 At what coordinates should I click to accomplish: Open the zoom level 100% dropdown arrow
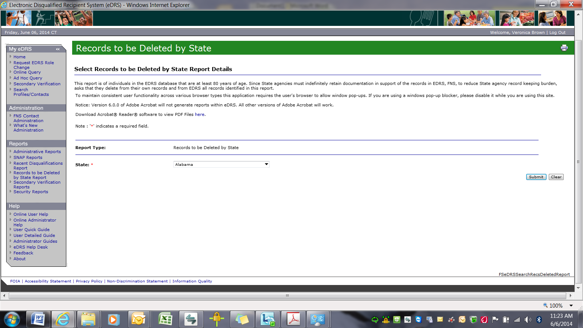click(x=571, y=306)
